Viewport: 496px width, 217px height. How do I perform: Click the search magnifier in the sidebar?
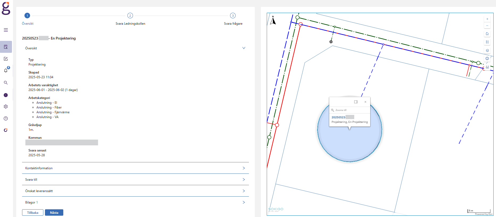(x=6, y=83)
